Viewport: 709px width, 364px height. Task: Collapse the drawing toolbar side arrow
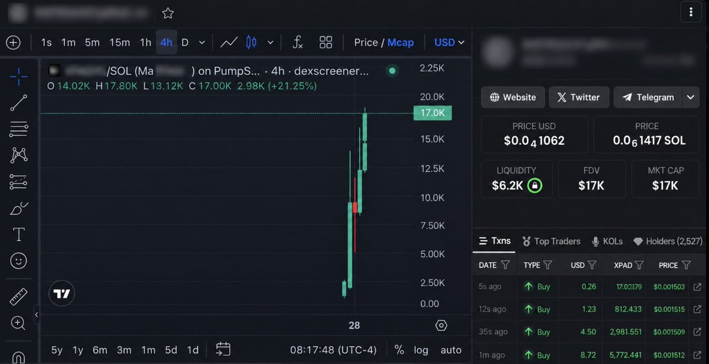click(x=36, y=315)
